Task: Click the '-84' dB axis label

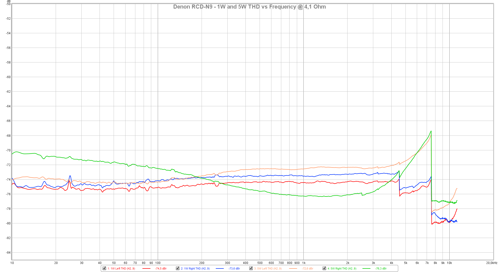Action: tap(8, 253)
